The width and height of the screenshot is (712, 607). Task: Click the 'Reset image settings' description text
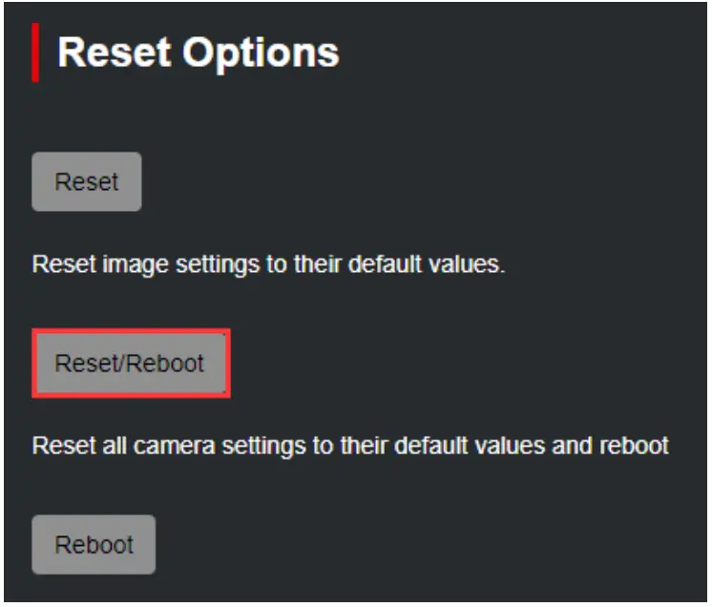pos(267,264)
